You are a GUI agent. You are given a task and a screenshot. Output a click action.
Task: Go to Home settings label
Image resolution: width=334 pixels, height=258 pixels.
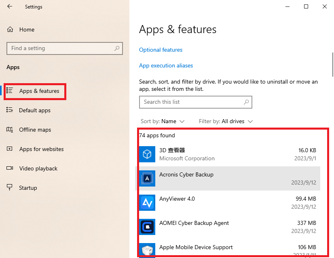(x=27, y=29)
